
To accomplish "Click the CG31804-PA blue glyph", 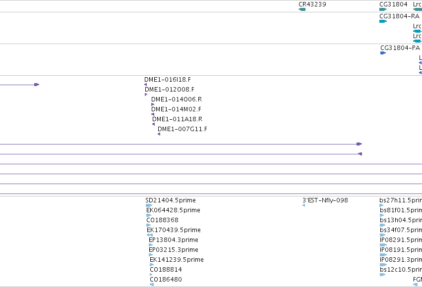I will tap(383, 53).
